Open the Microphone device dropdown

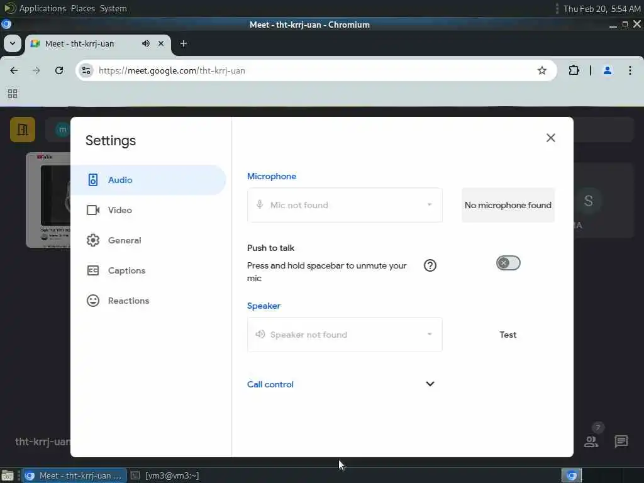[345, 205]
